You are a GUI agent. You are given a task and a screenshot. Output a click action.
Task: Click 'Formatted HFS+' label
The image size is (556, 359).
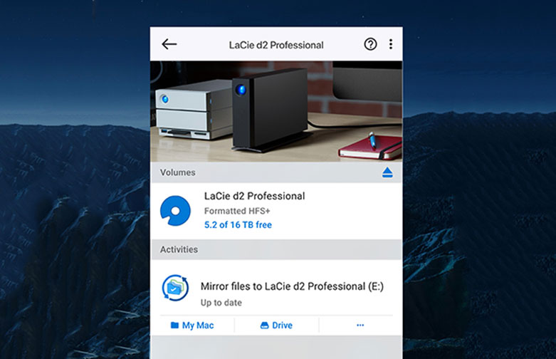pos(237,211)
